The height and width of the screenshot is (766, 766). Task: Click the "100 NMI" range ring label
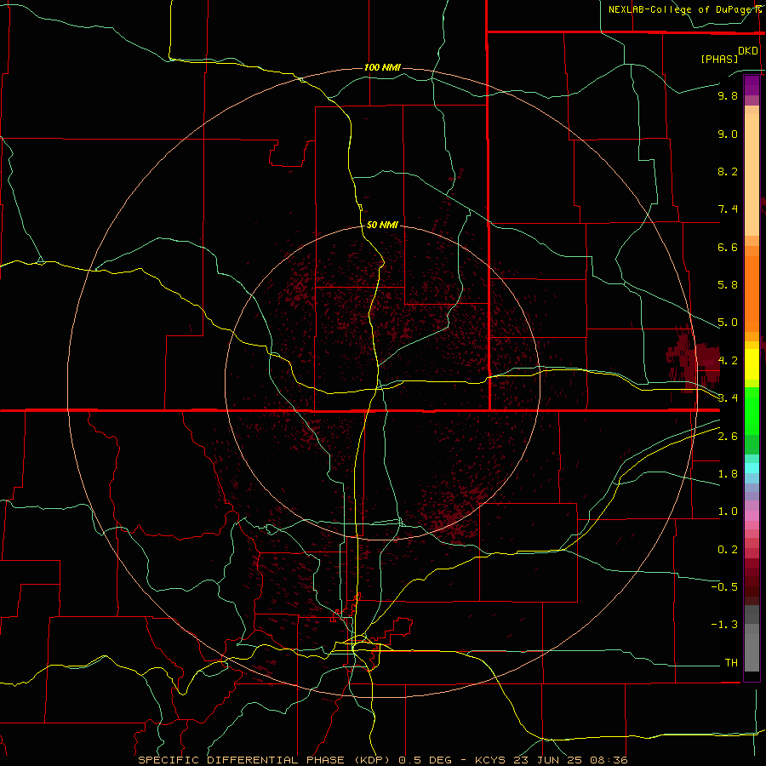pos(382,67)
